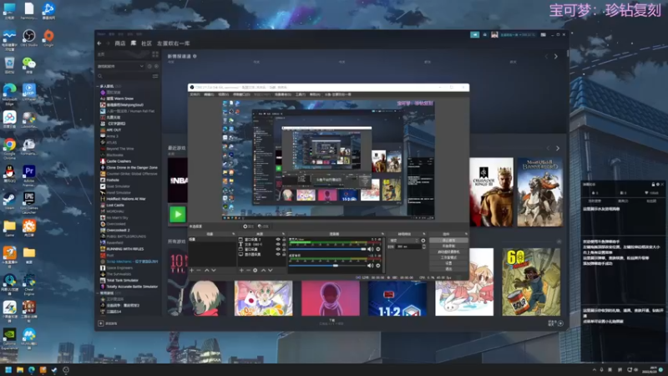Open Cheat Engine desktop shortcut

click(x=29, y=283)
